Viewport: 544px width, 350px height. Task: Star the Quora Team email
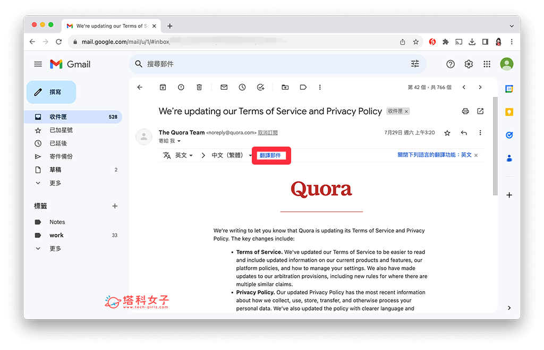point(447,133)
